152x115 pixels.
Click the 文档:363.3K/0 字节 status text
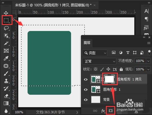tap(50, 112)
